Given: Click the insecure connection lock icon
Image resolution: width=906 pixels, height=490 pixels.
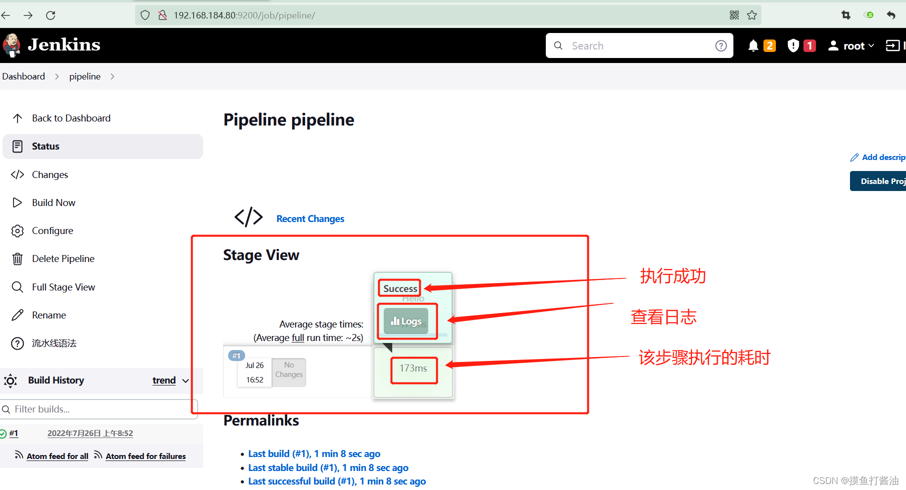Looking at the screenshot, I should (162, 15).
